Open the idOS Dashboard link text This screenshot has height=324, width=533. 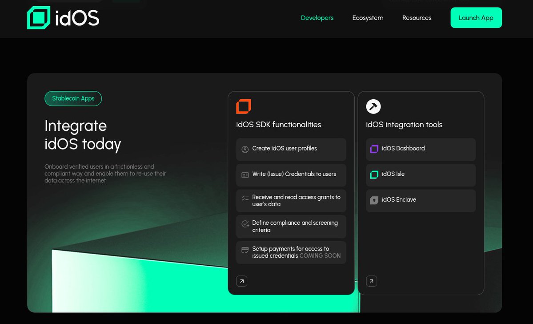click(x=403, y=148)
